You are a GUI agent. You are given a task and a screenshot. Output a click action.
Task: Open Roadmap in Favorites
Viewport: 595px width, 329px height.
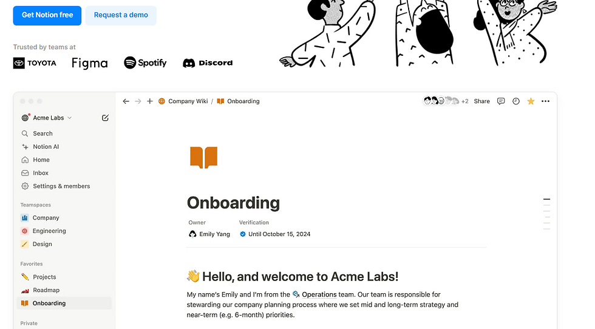(46, 290)
